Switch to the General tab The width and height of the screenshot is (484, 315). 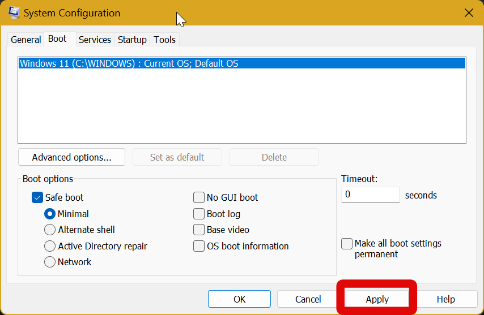click(x=26, y=40)
